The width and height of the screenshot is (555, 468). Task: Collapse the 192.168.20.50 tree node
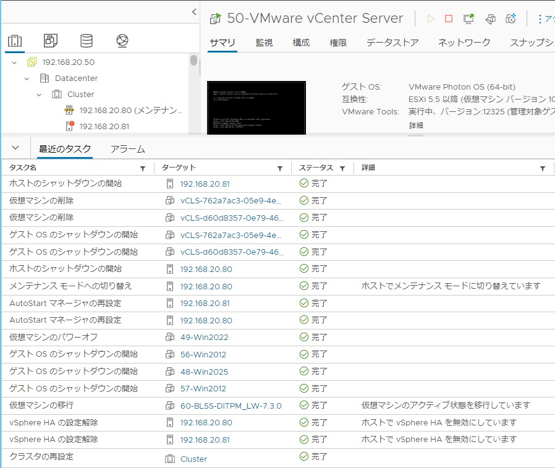[14, 62]
